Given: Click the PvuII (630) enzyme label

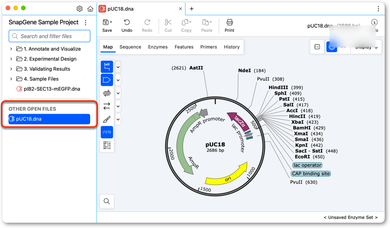Looking at the screenshot, I should pyautogui.click(x=303, y=182).
